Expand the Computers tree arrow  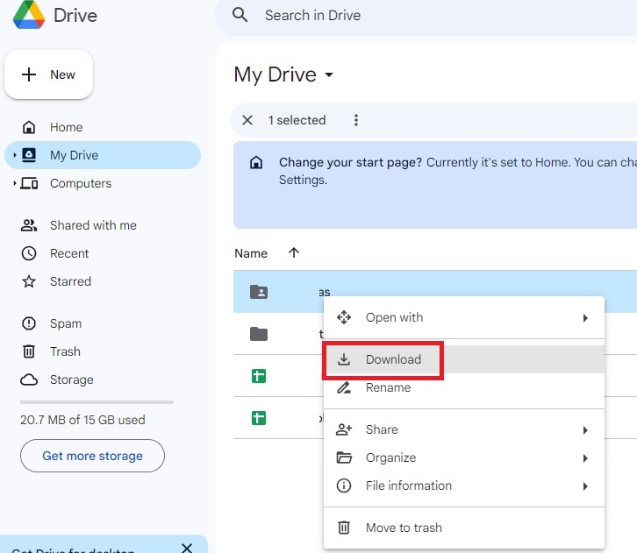(15, 183)
